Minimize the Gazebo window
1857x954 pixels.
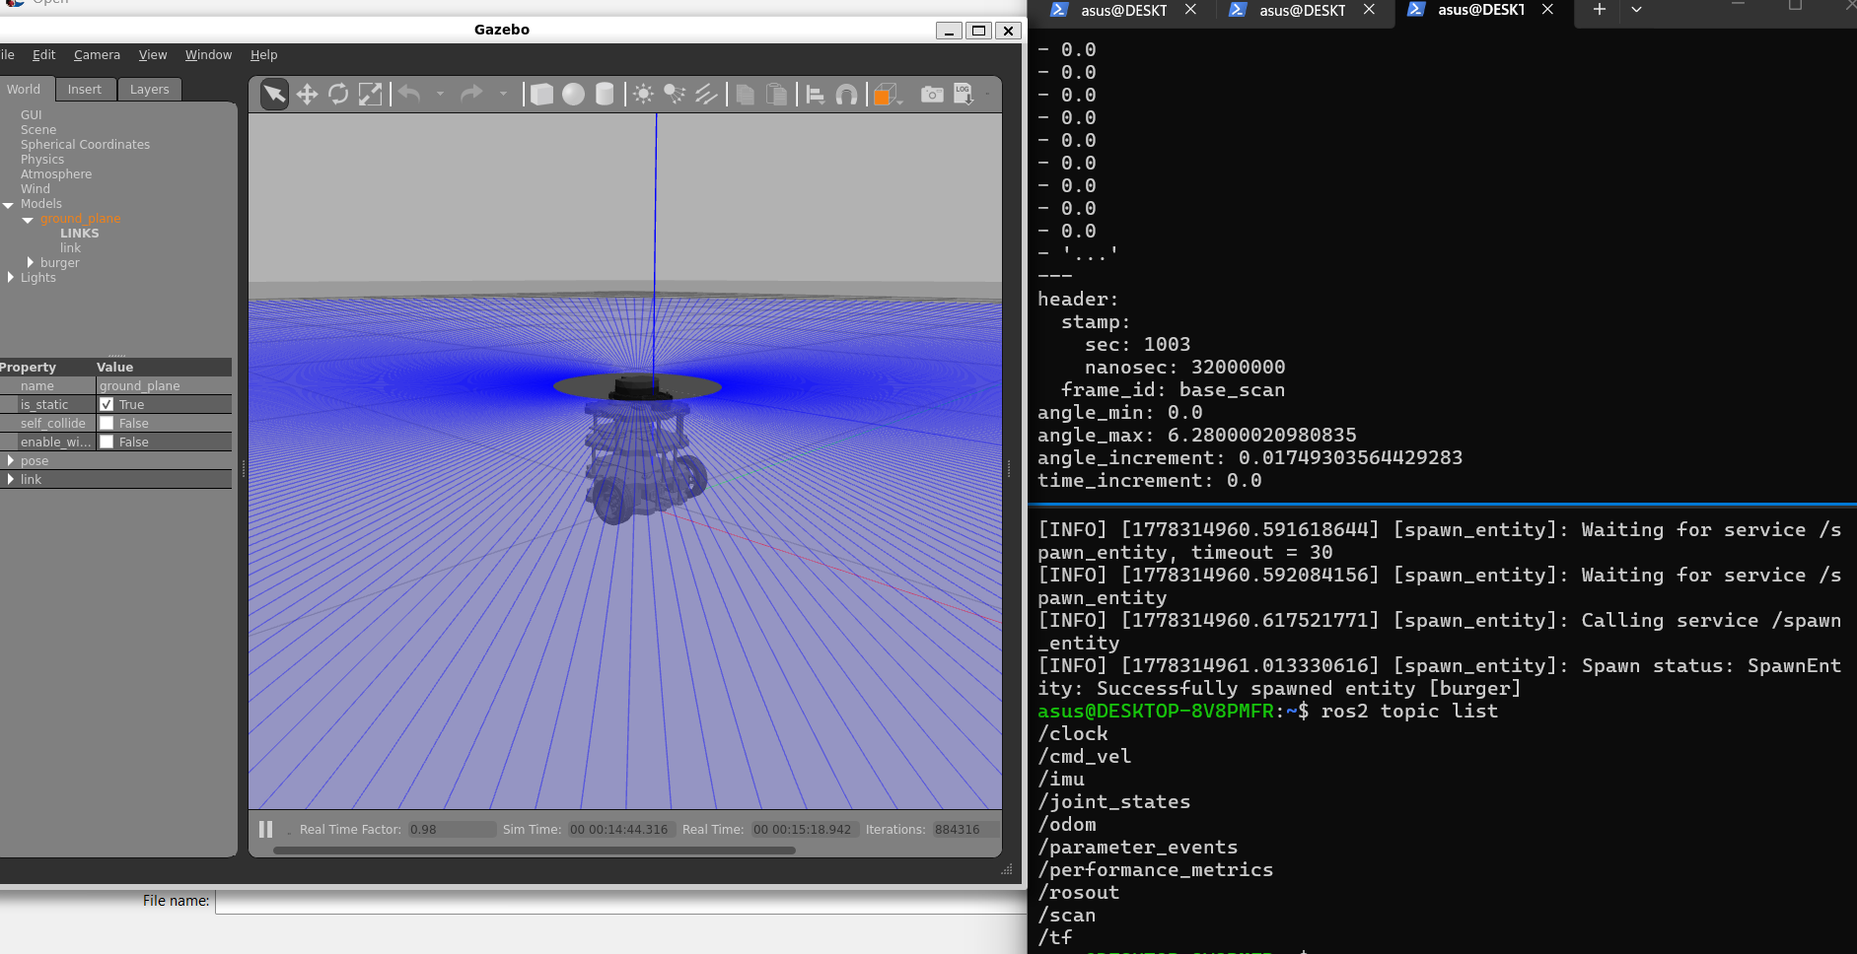point(949,31)
